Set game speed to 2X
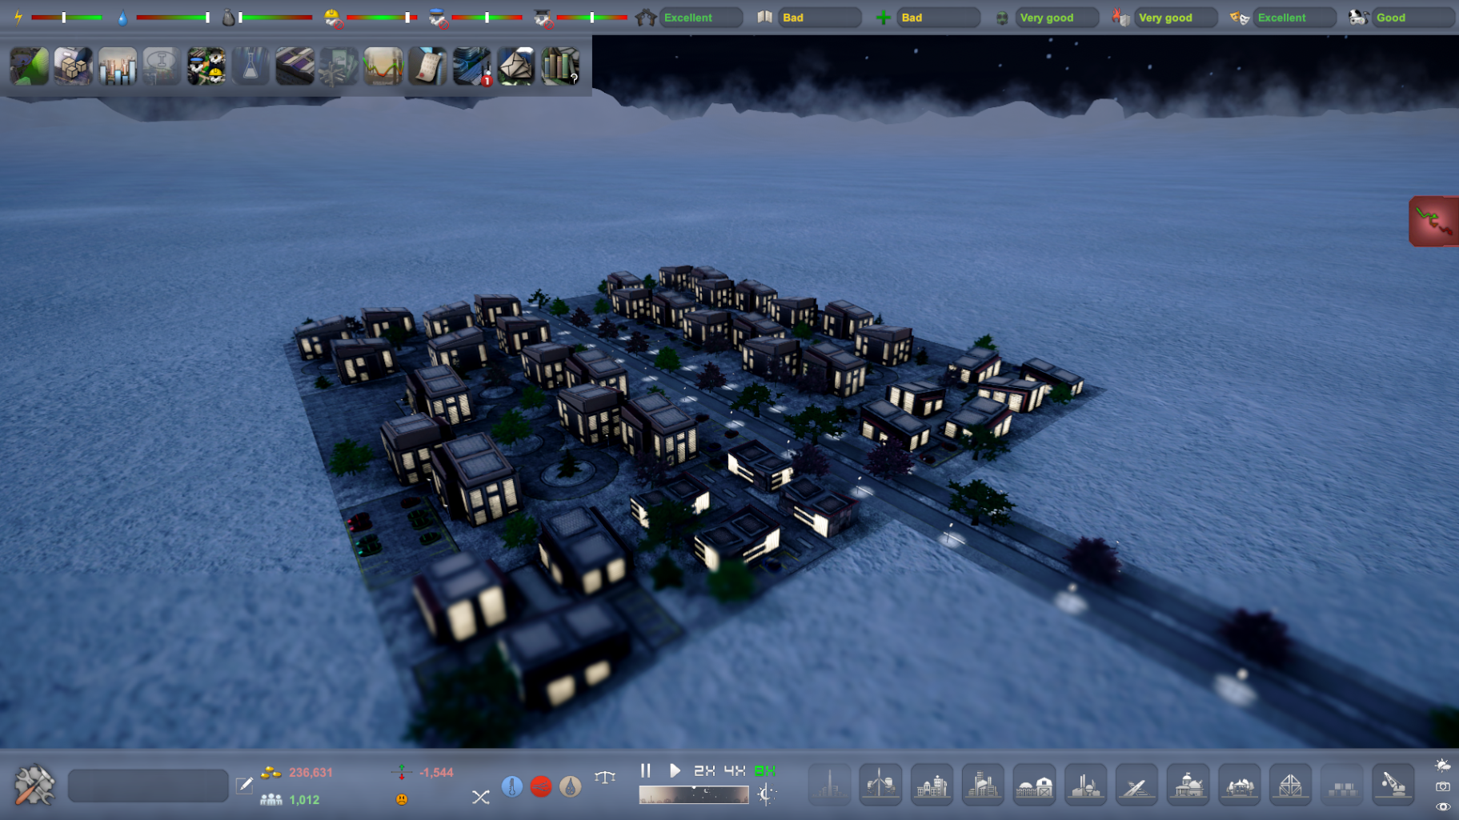The height and width of the screenshot is (820, 1459). tap(704, 770)
